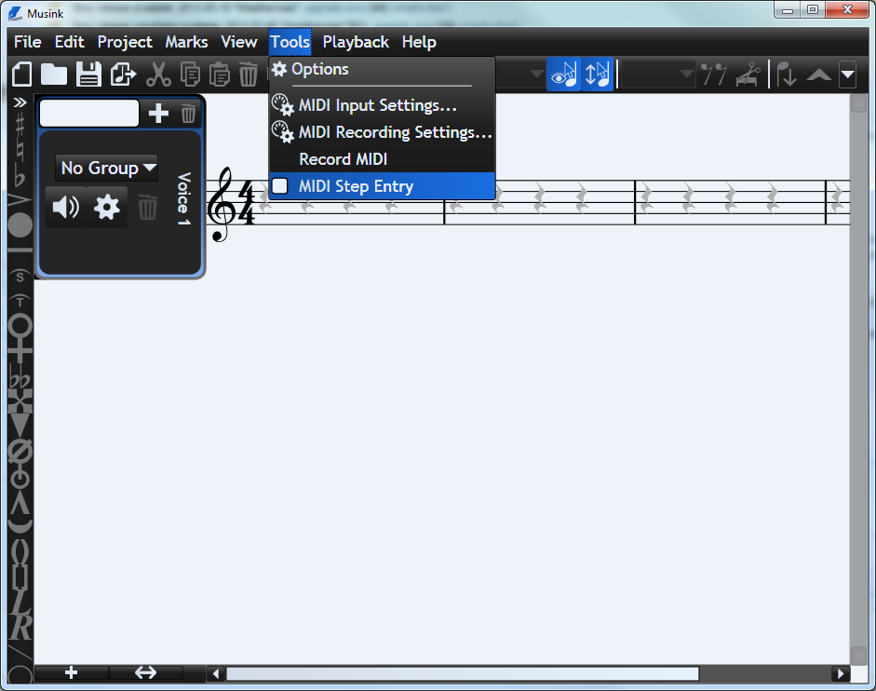Add a new voice with the plus icon
Image resolution: width=876 pixels, height=691 pixels.
click(159, 114)
